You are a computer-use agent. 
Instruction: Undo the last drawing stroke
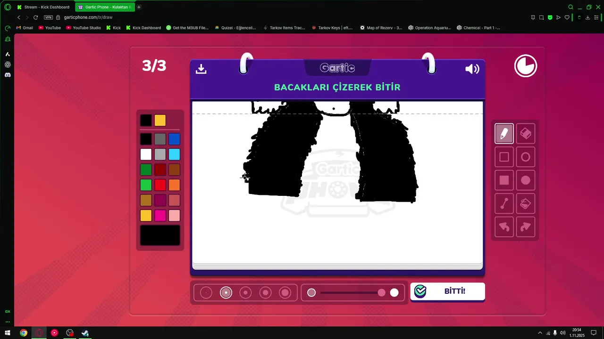(504, 227)
